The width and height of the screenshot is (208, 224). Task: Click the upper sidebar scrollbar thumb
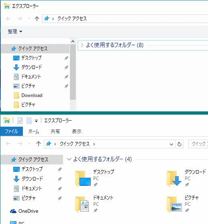click(73, 72)
